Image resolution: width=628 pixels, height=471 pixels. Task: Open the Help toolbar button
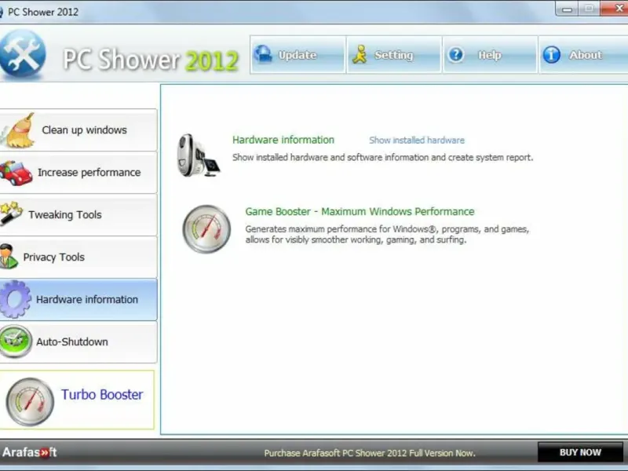[x=490, y=54]
